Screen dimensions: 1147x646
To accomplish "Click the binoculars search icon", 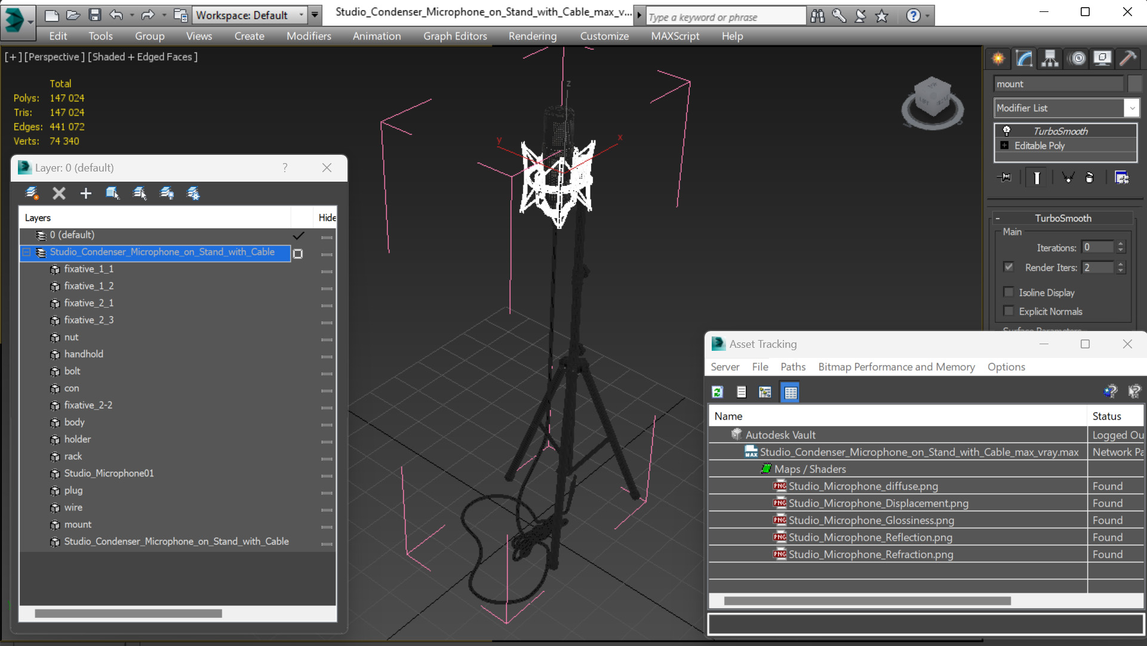I will pos(817,16).
